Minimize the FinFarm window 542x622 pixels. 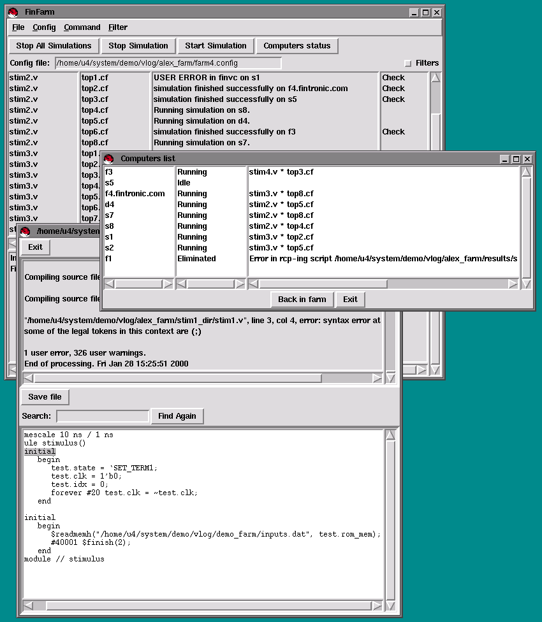[x=414, y=12]
